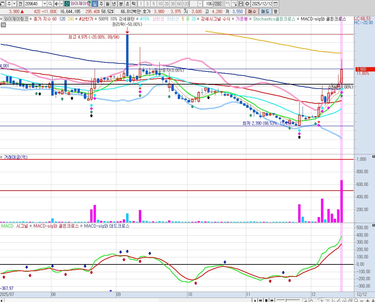Select the 년 yearly chart period
This screenshot has height=302, width=375.
(x=114, y=4)
